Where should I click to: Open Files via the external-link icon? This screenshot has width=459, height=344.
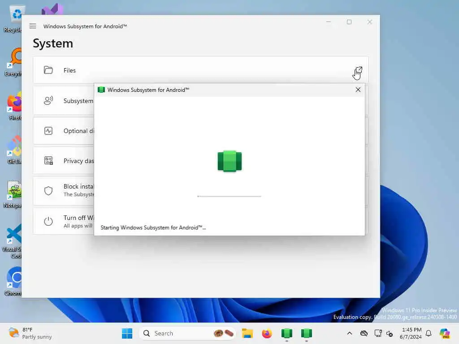click(358, 70)
